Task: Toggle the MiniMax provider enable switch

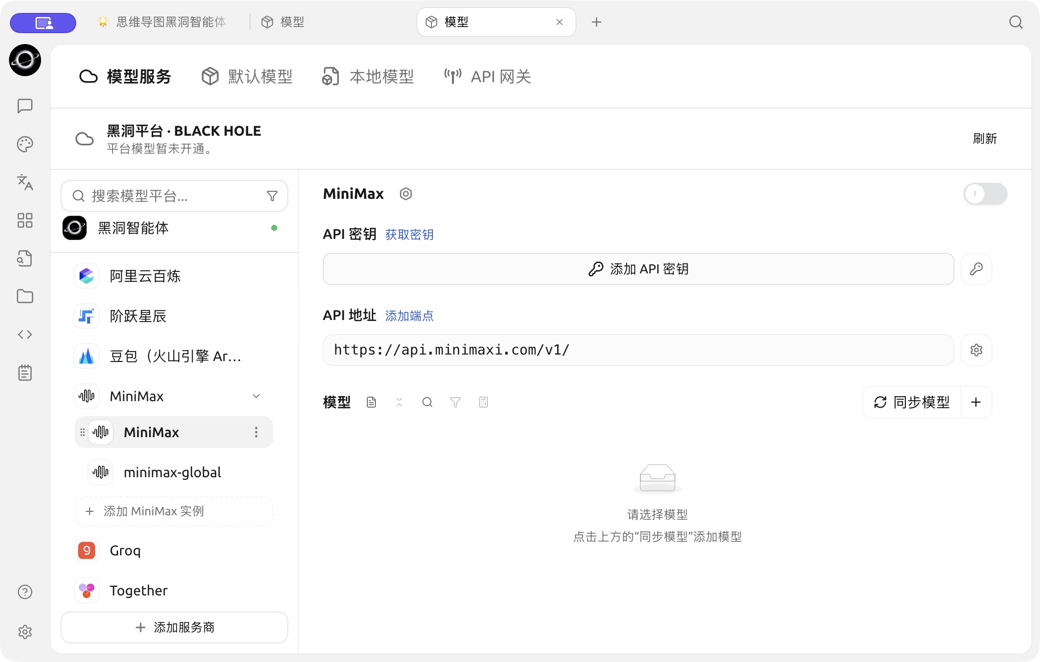Action: pyautogui.click(x=985, y=194)
